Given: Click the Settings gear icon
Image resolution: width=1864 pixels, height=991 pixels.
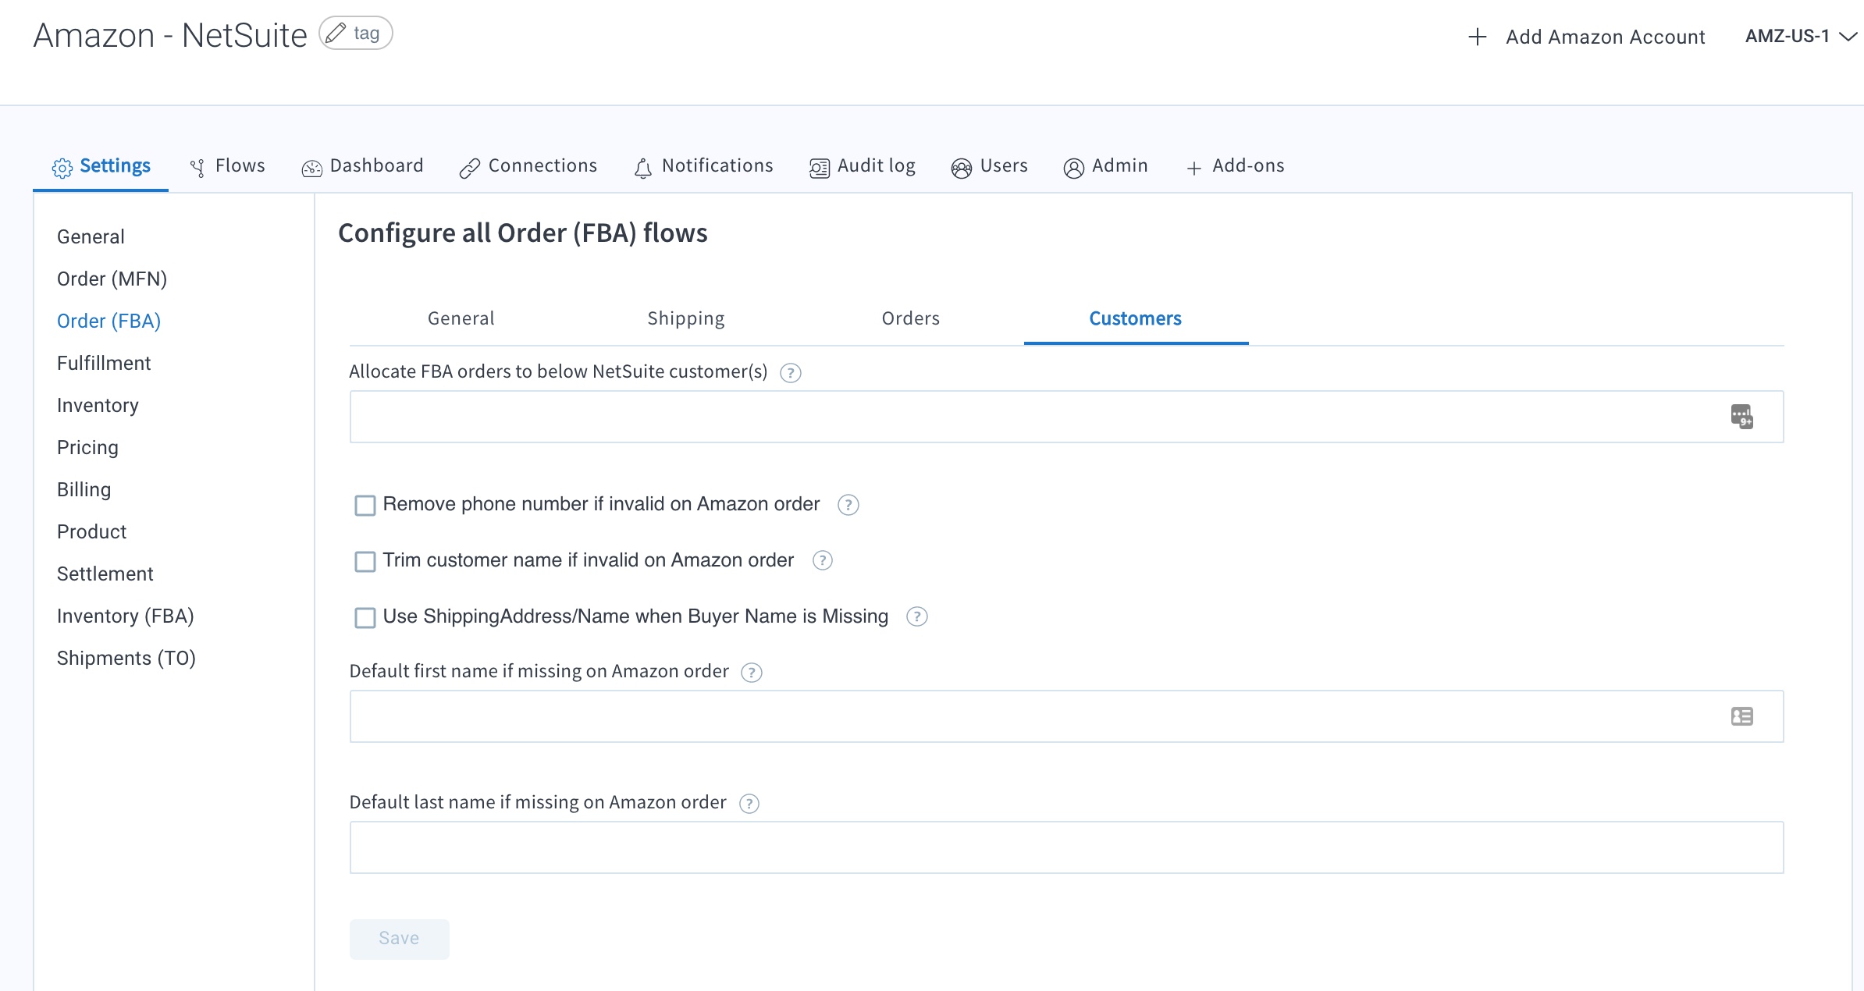Looking at the screenshot, I should 62,167.
